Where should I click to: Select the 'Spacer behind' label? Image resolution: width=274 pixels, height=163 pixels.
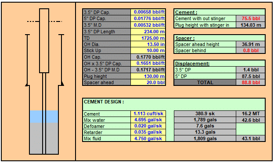click(205, 50)
